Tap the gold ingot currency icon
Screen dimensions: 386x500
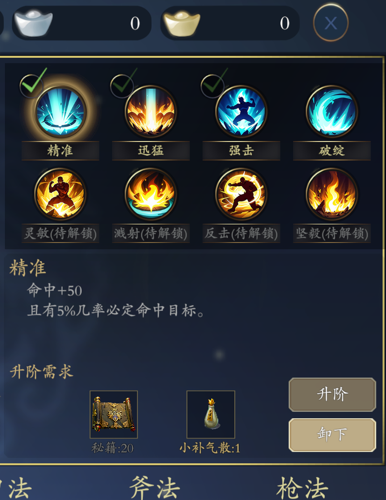pos(182,23)
